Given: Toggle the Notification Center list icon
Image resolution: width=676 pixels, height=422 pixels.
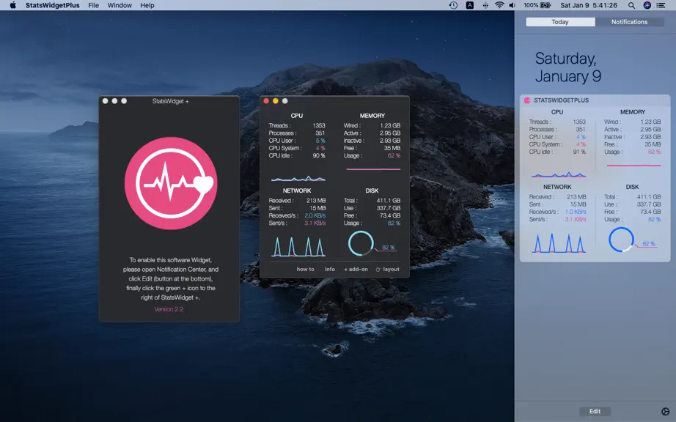Looking at the screenshot, I should click(x=661, y=5).
